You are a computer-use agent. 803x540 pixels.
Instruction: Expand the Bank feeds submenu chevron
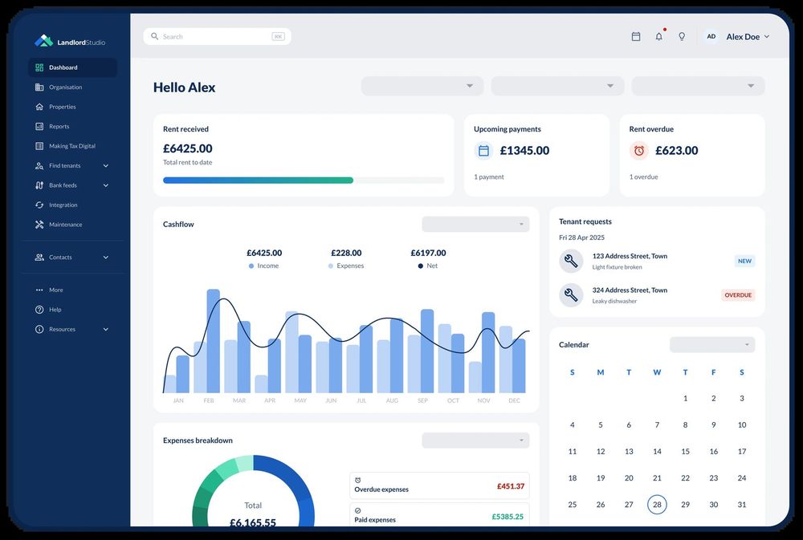click(105, 185)
